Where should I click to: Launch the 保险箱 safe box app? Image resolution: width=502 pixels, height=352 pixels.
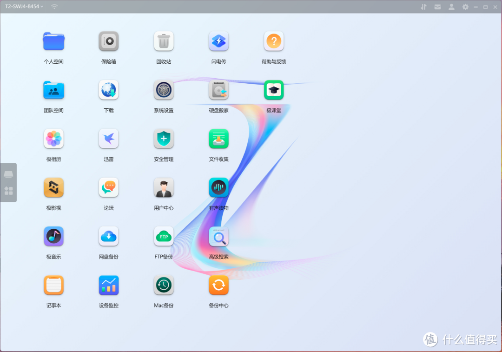click(x=109, y=41)
